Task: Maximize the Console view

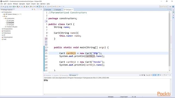Action: click(170, 75)
